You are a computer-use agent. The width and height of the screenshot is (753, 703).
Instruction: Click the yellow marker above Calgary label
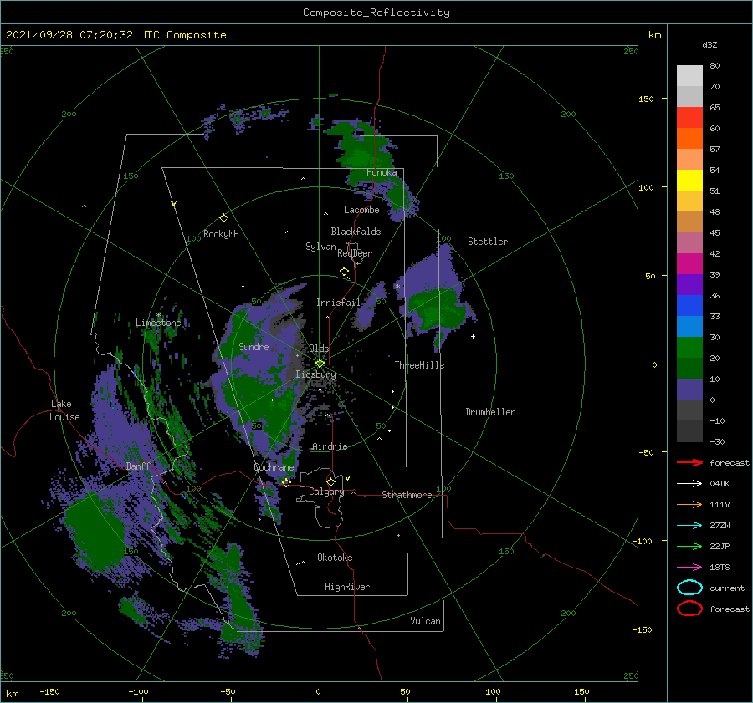330,481
